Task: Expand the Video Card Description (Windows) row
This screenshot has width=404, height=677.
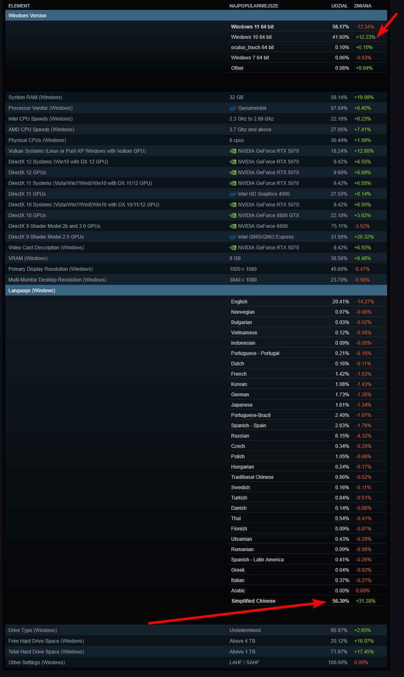Action: tap(196, 248)
